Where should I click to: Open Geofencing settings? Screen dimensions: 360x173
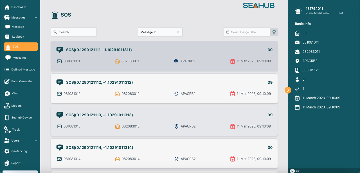[19, 151]
